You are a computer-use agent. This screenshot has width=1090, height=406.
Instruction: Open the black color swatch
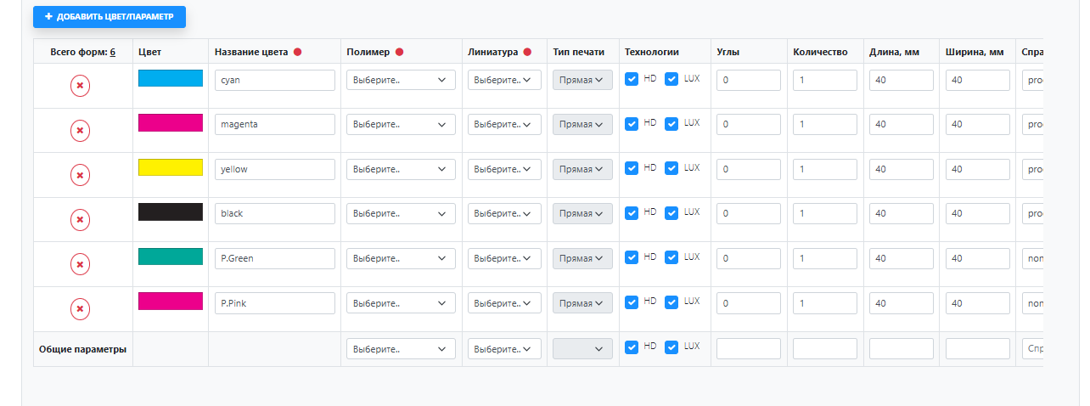click(171, 211)
